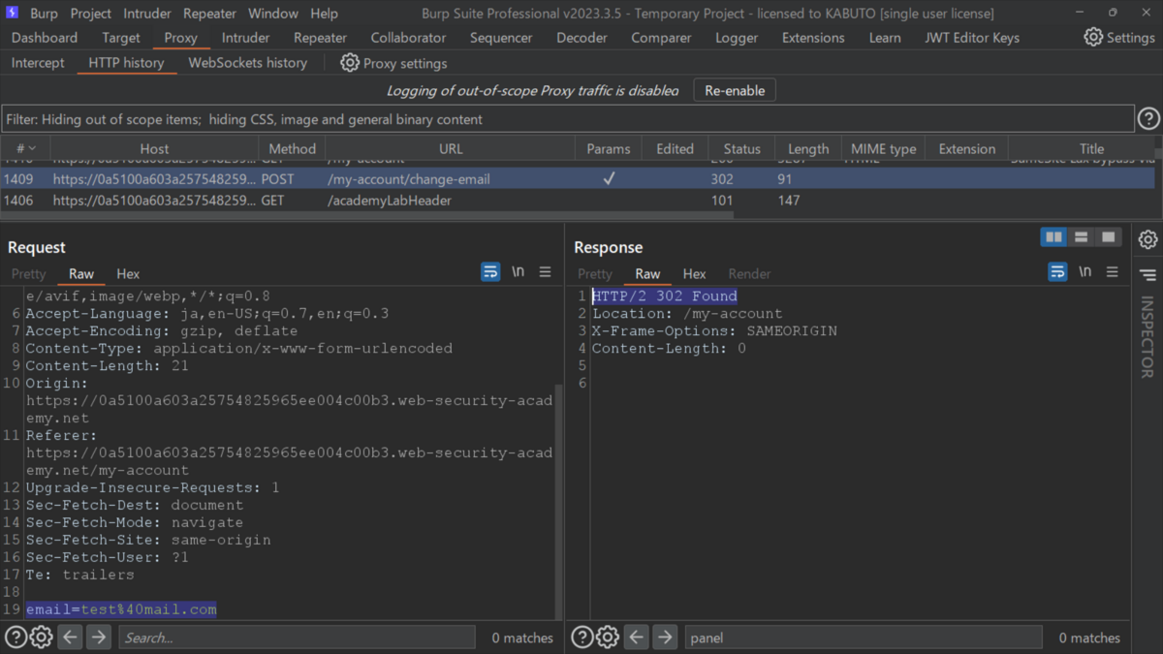This screenshot has width=1163, height=654.
Task: Sort by Status column header
Action: point(741,148)
